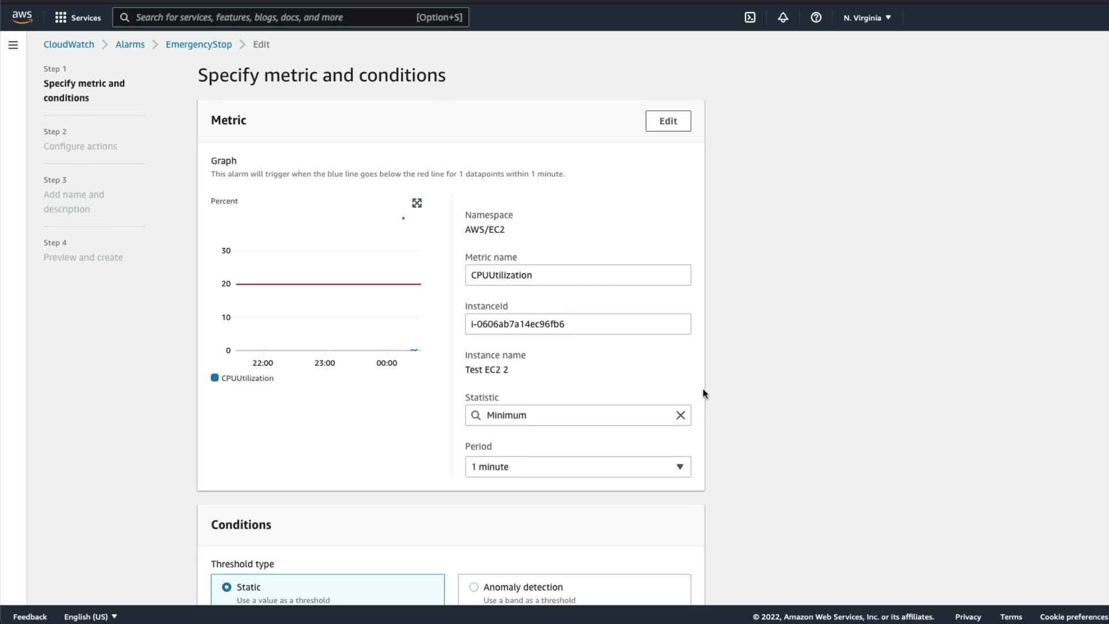Toggle the CPUUtilization legend color swatch
The height and width of the screenshot is (624, 1109).
pyautogui.click(x=215, y=378)
